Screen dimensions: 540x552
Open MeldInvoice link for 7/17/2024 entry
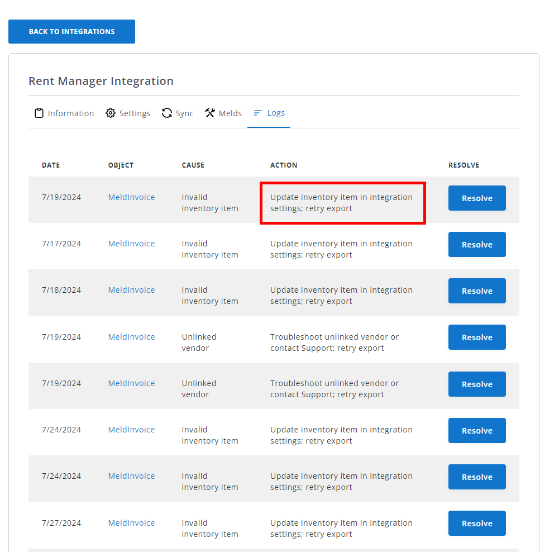coord(131,244)
